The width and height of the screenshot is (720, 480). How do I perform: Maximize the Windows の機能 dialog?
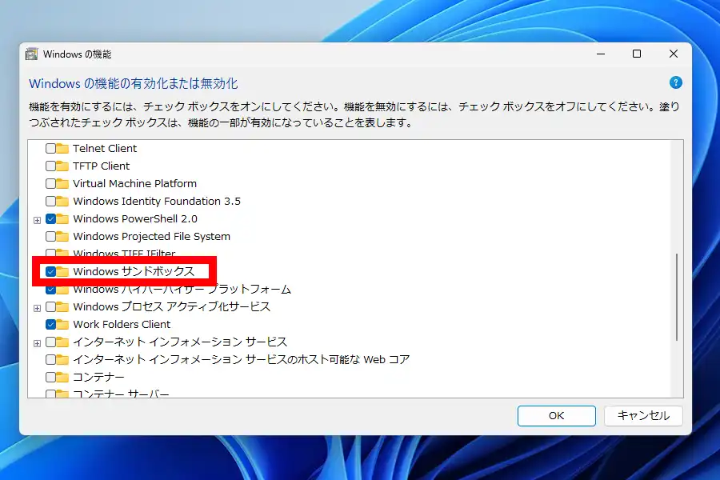[637, 54]
